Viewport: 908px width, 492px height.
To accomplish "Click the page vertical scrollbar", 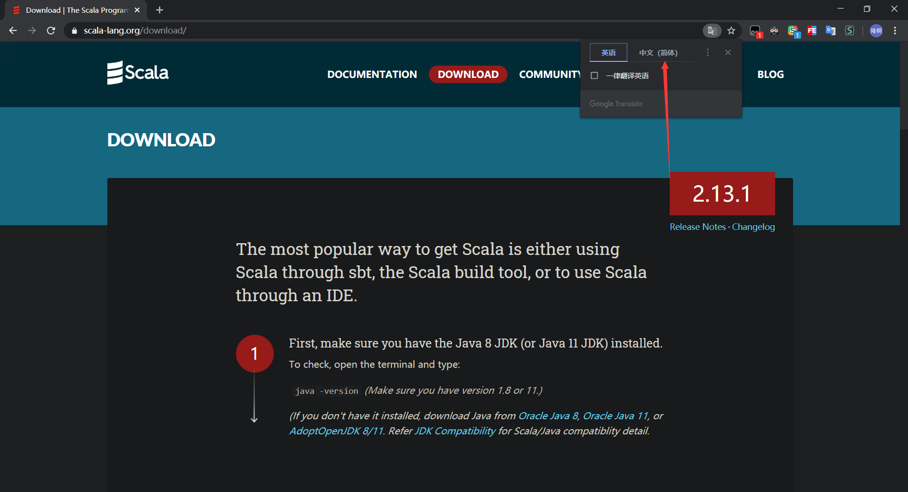I will (x=904, y=85).
